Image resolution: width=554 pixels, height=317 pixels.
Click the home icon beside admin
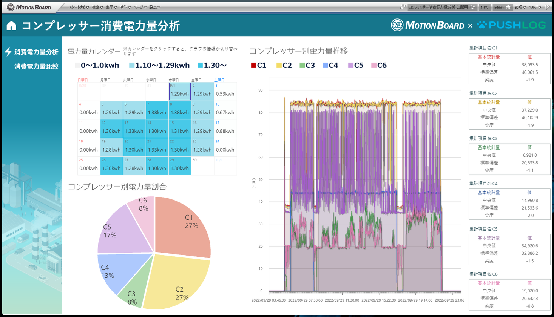click(x=509, y=7)
